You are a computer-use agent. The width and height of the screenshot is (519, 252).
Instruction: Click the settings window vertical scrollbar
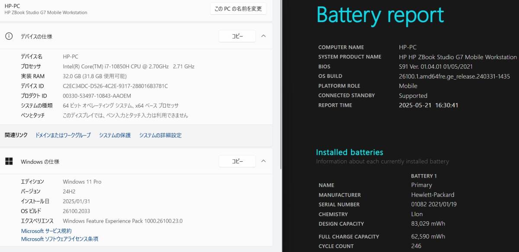pos(280,84)
